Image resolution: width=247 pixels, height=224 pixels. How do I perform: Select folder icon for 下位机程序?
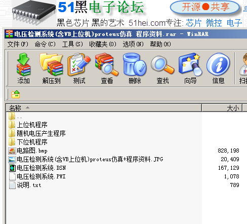click(x=12, y=142)
